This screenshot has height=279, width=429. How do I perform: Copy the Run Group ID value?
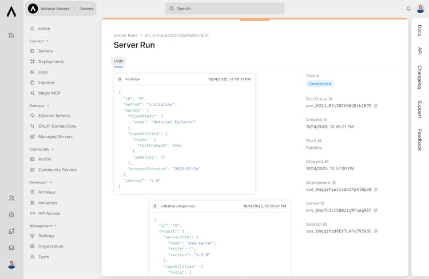[376, 106]
